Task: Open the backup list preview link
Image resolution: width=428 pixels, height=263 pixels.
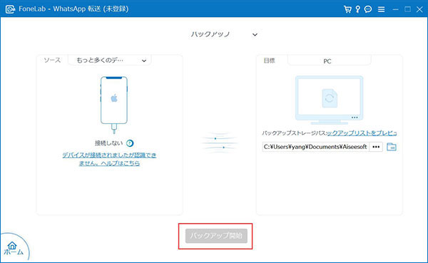Action: coord(362,133)
